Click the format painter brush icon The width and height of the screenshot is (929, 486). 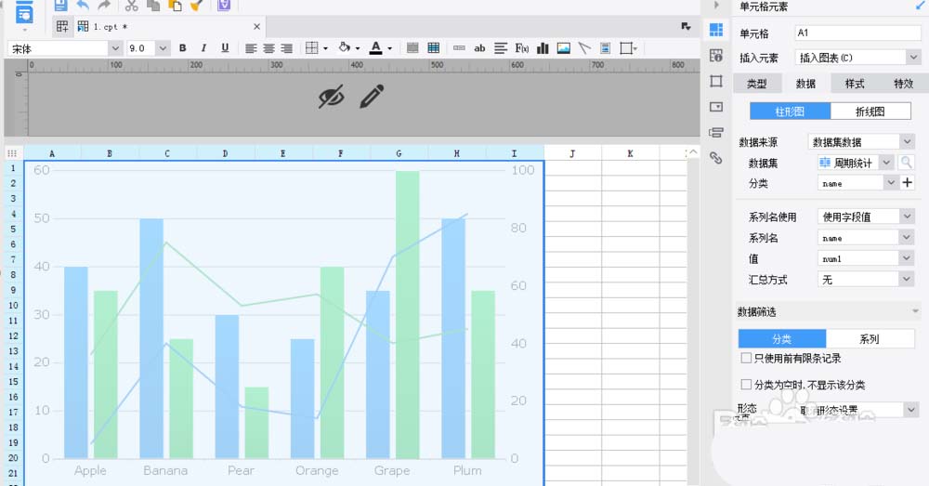tap(197, 6)
